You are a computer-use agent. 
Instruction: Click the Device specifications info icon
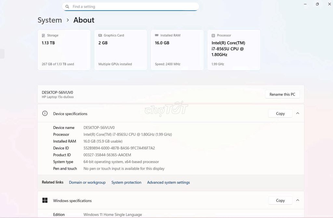pos(45,113)
